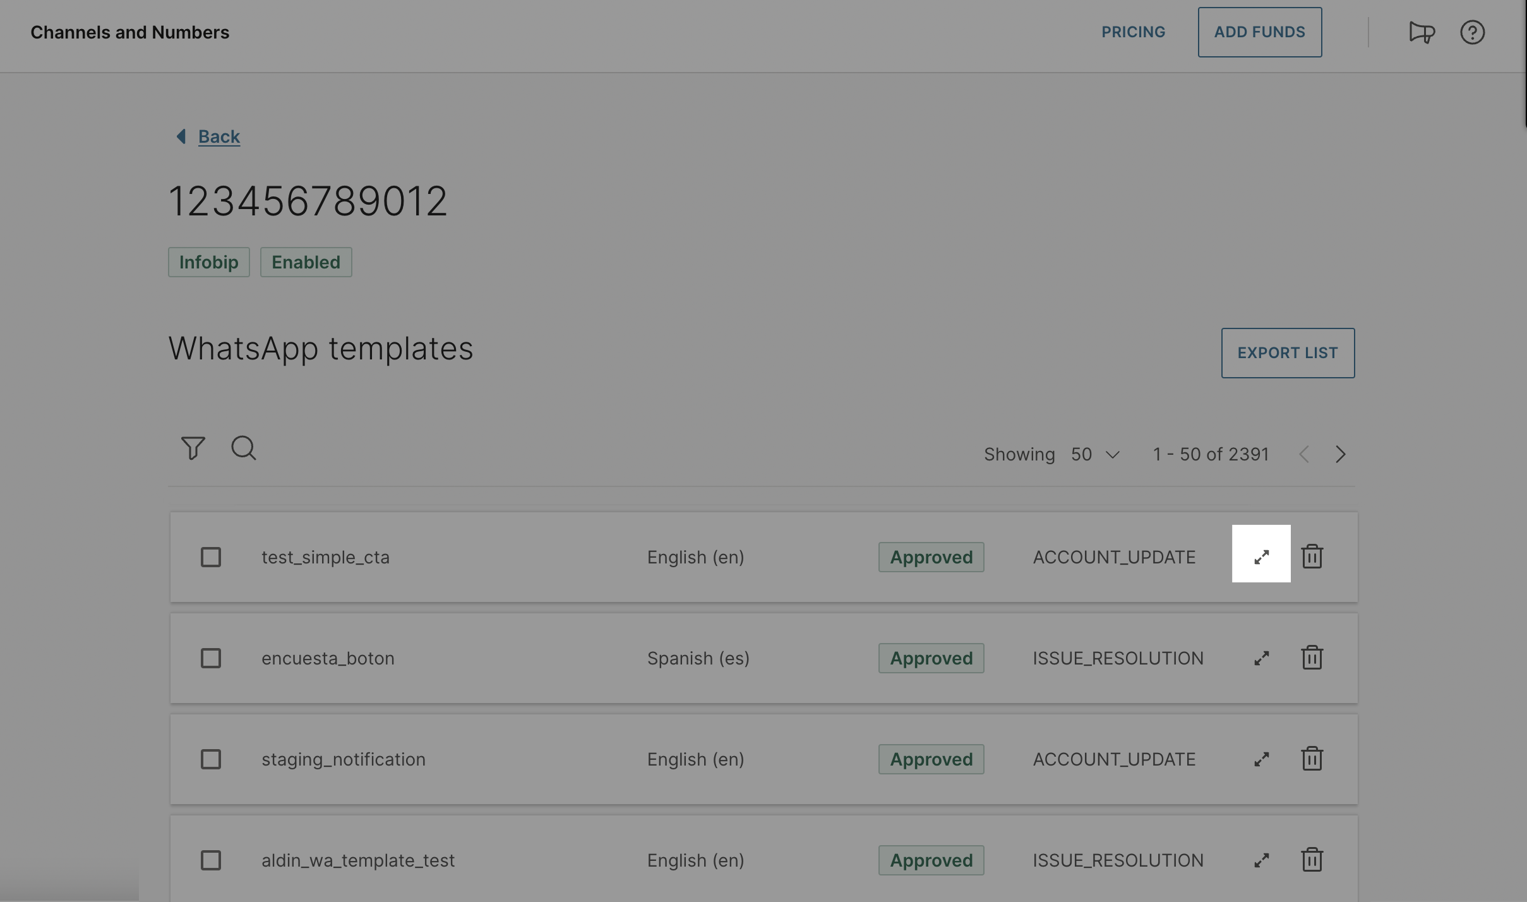Open the Showing 50 rows-per-page dropdown

tap(1096, 454)
